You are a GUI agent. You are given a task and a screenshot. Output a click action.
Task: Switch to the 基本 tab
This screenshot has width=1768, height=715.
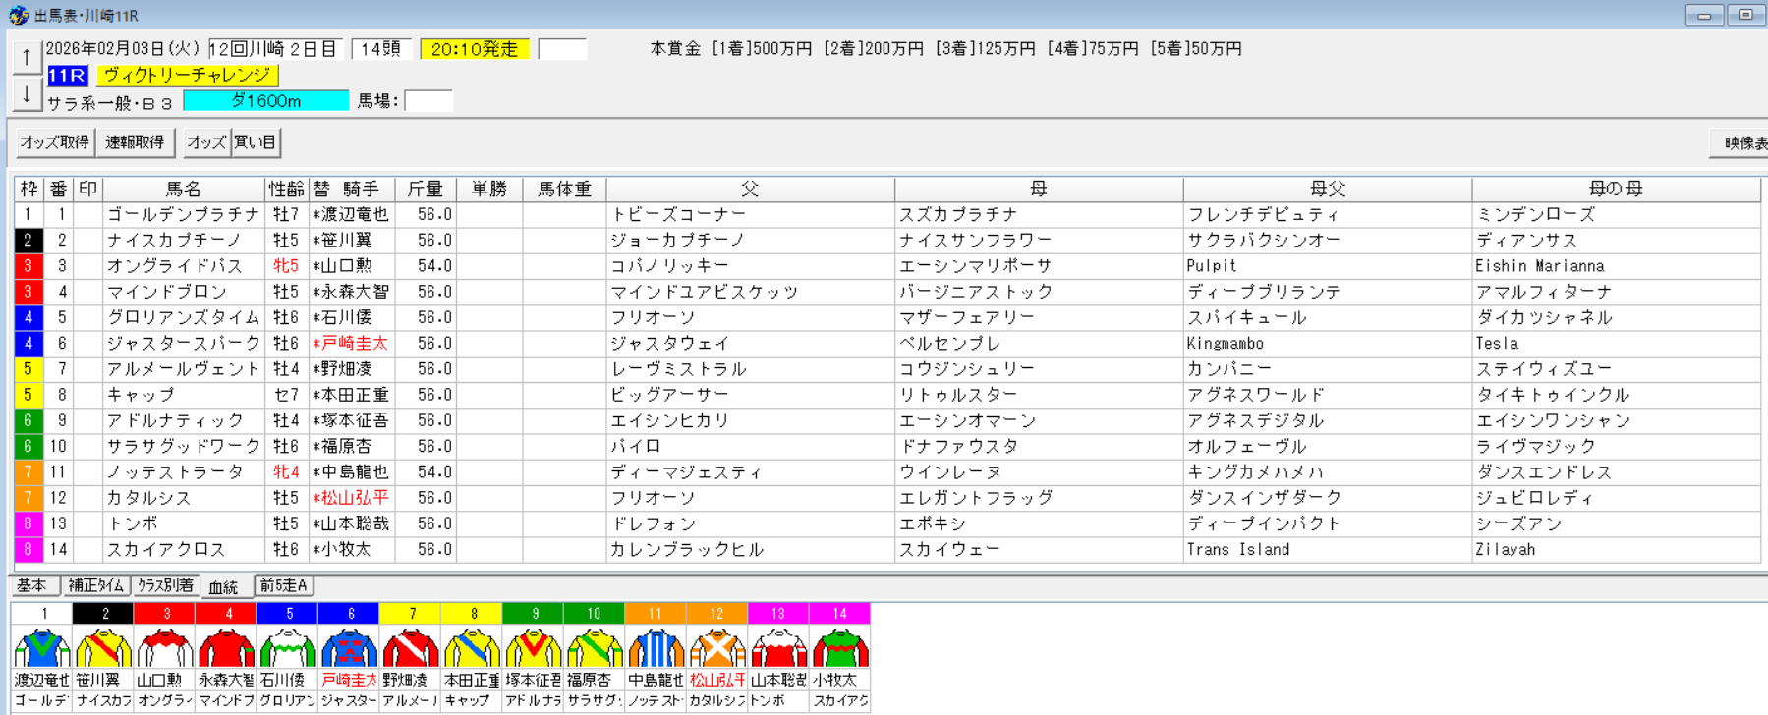[x=32, y=586]
